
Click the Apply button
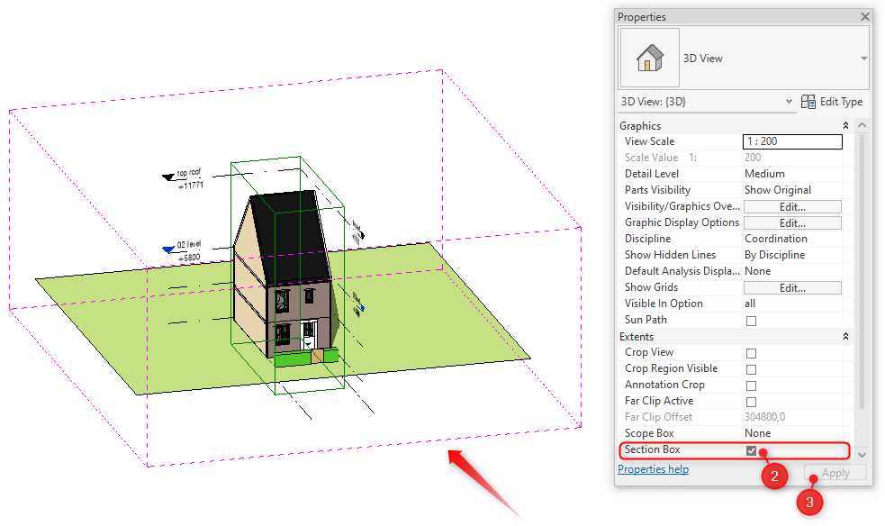pyautogui.click(x=835, y=472)
